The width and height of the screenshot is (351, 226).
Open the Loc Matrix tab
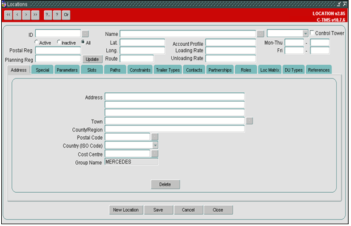point(270,70)
